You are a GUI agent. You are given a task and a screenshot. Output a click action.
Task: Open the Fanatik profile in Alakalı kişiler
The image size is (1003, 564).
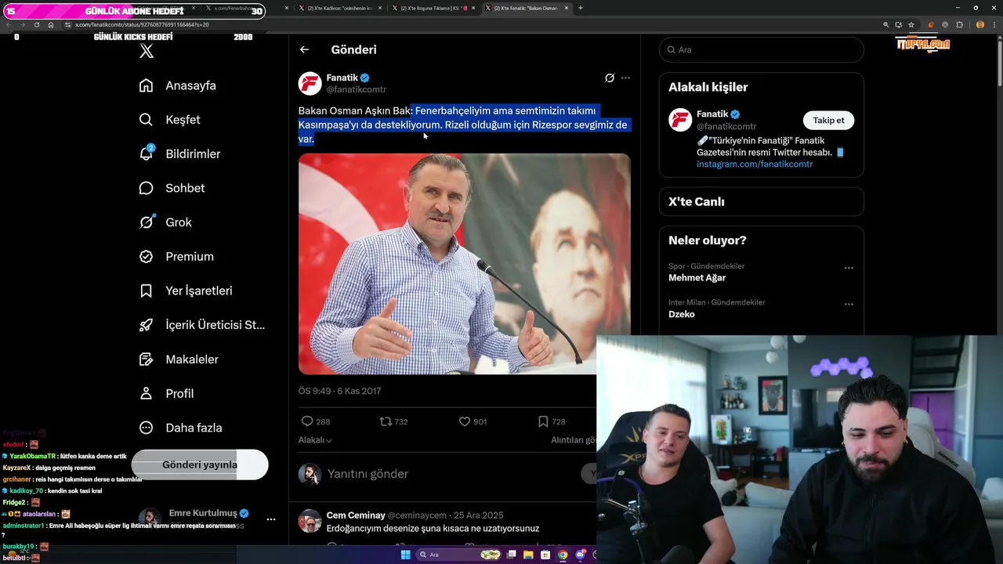click(712, 114)
